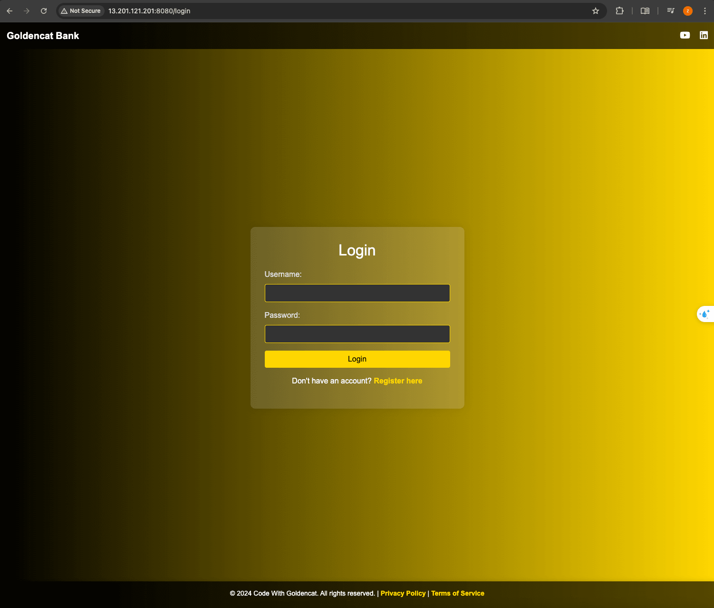Click the browser back arrow

pyautogui.click(x=10, y=11)
